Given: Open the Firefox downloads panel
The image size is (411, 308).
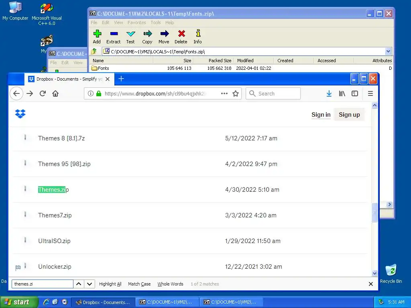Looking at the screenshot, I should (x=329, y=93).
